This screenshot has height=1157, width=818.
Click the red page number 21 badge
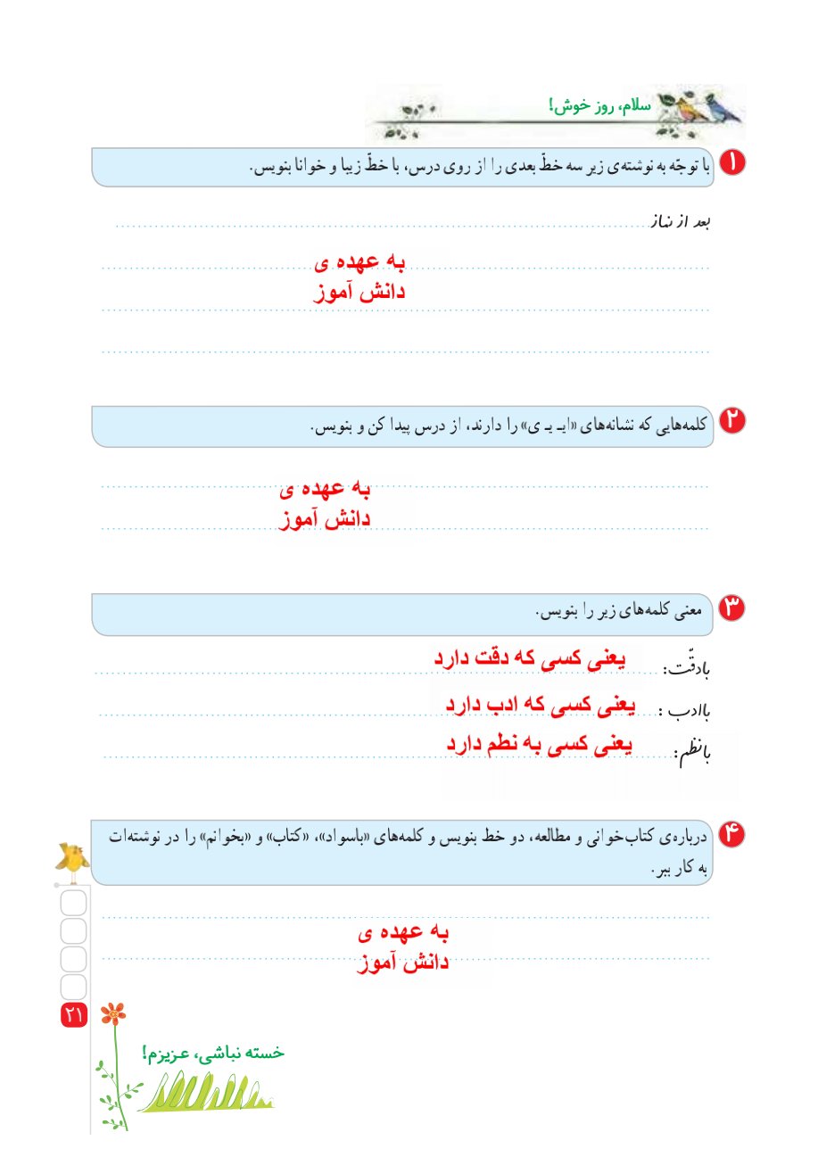click(x=72, y=1013)
